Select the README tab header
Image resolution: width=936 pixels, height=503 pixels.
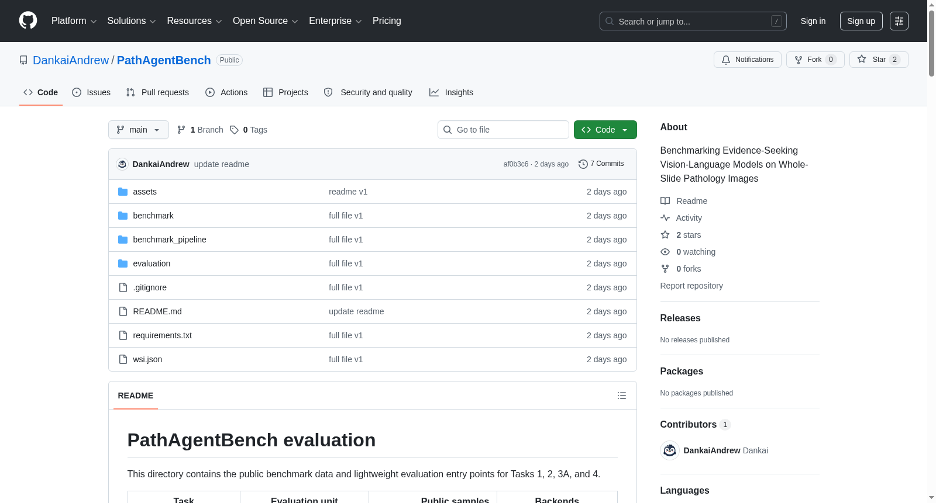136,396
